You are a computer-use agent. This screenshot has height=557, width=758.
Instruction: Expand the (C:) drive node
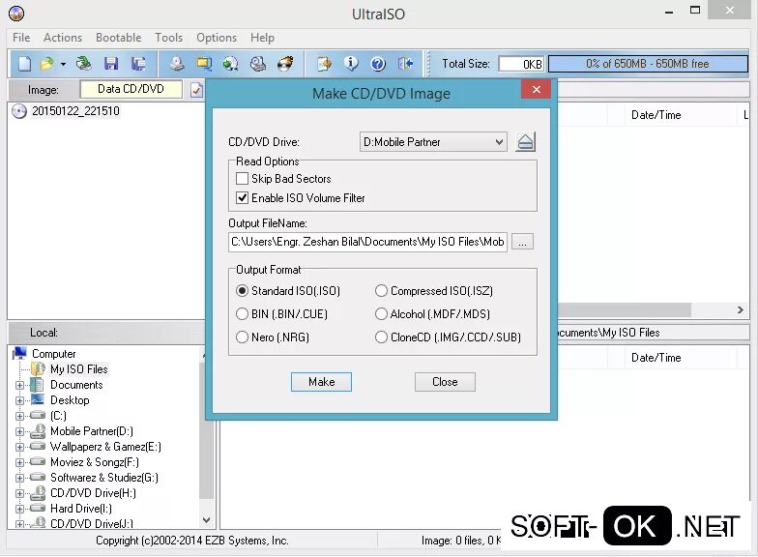tap(19, 416)
